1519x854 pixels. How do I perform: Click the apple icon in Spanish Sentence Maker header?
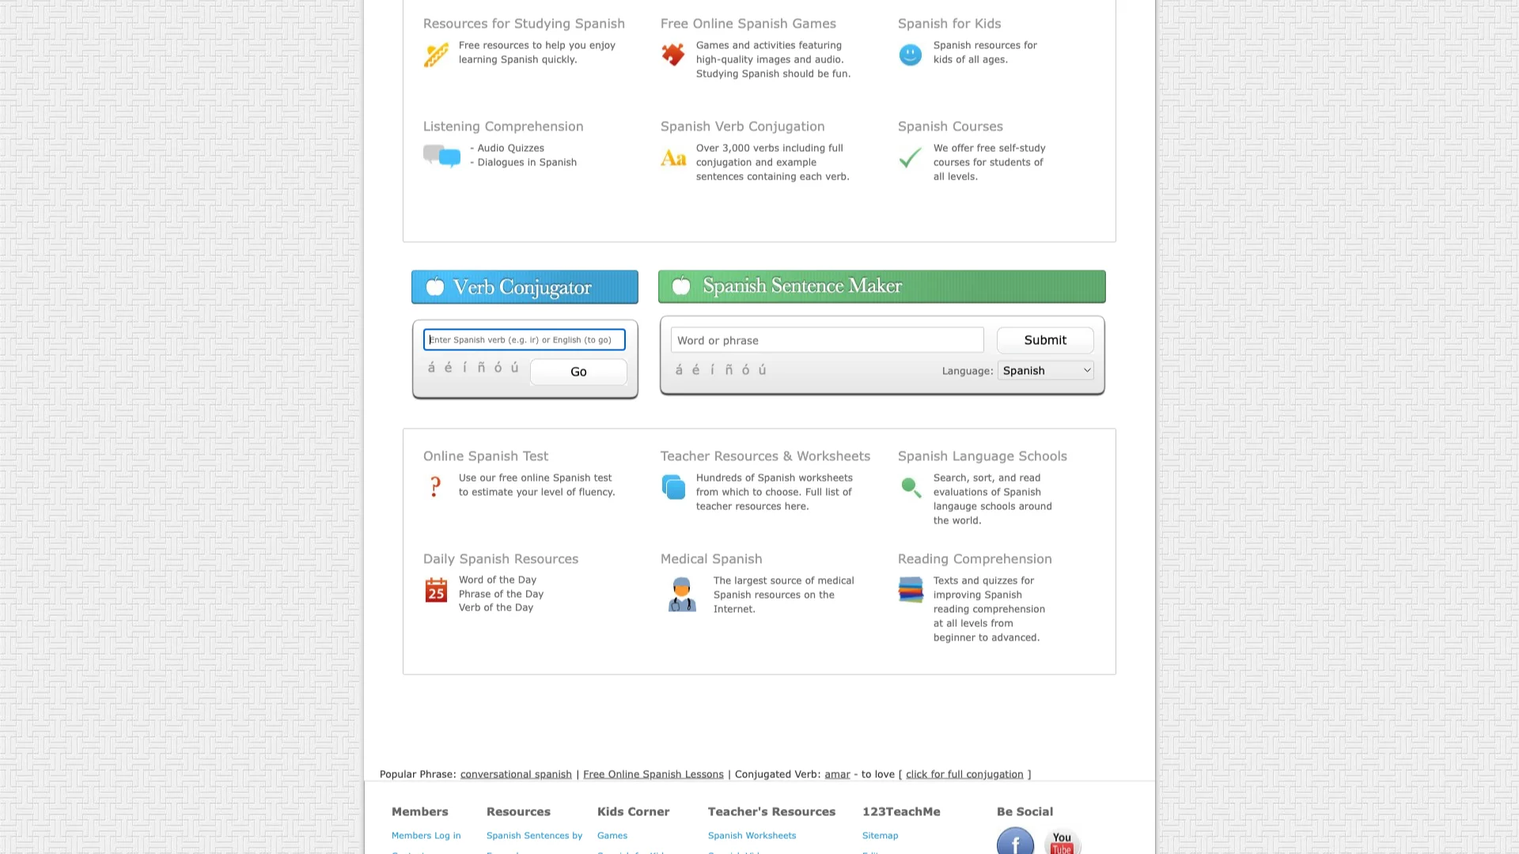point(681,285)
